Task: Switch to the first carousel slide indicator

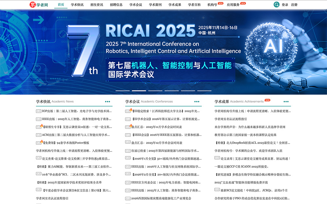Action: tap(122, 90)
